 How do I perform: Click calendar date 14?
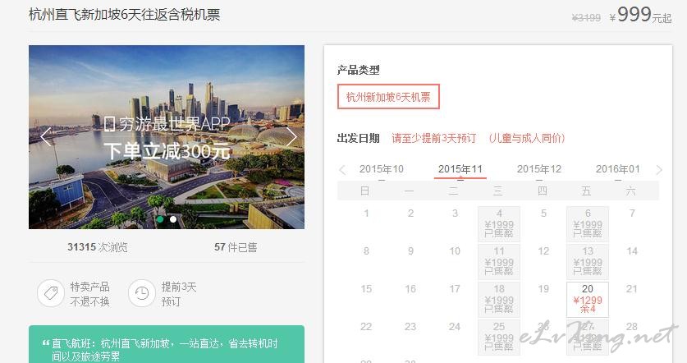click(632, 251)
